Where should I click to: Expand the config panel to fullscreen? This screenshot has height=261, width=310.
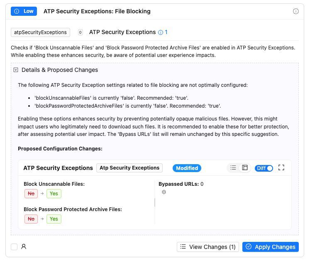tap(281, 168)
